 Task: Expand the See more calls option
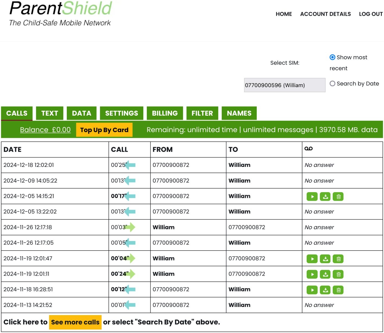pyautogui.click(x=75, y=322)
